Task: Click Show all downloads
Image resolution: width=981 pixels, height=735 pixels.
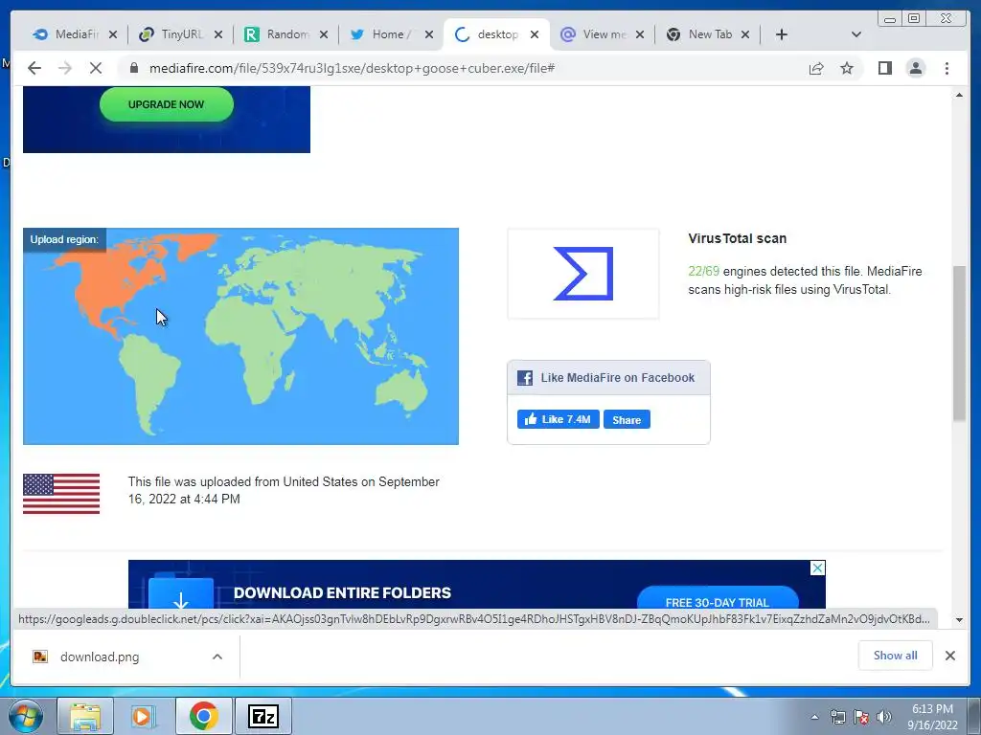Action: coord(896,655)
